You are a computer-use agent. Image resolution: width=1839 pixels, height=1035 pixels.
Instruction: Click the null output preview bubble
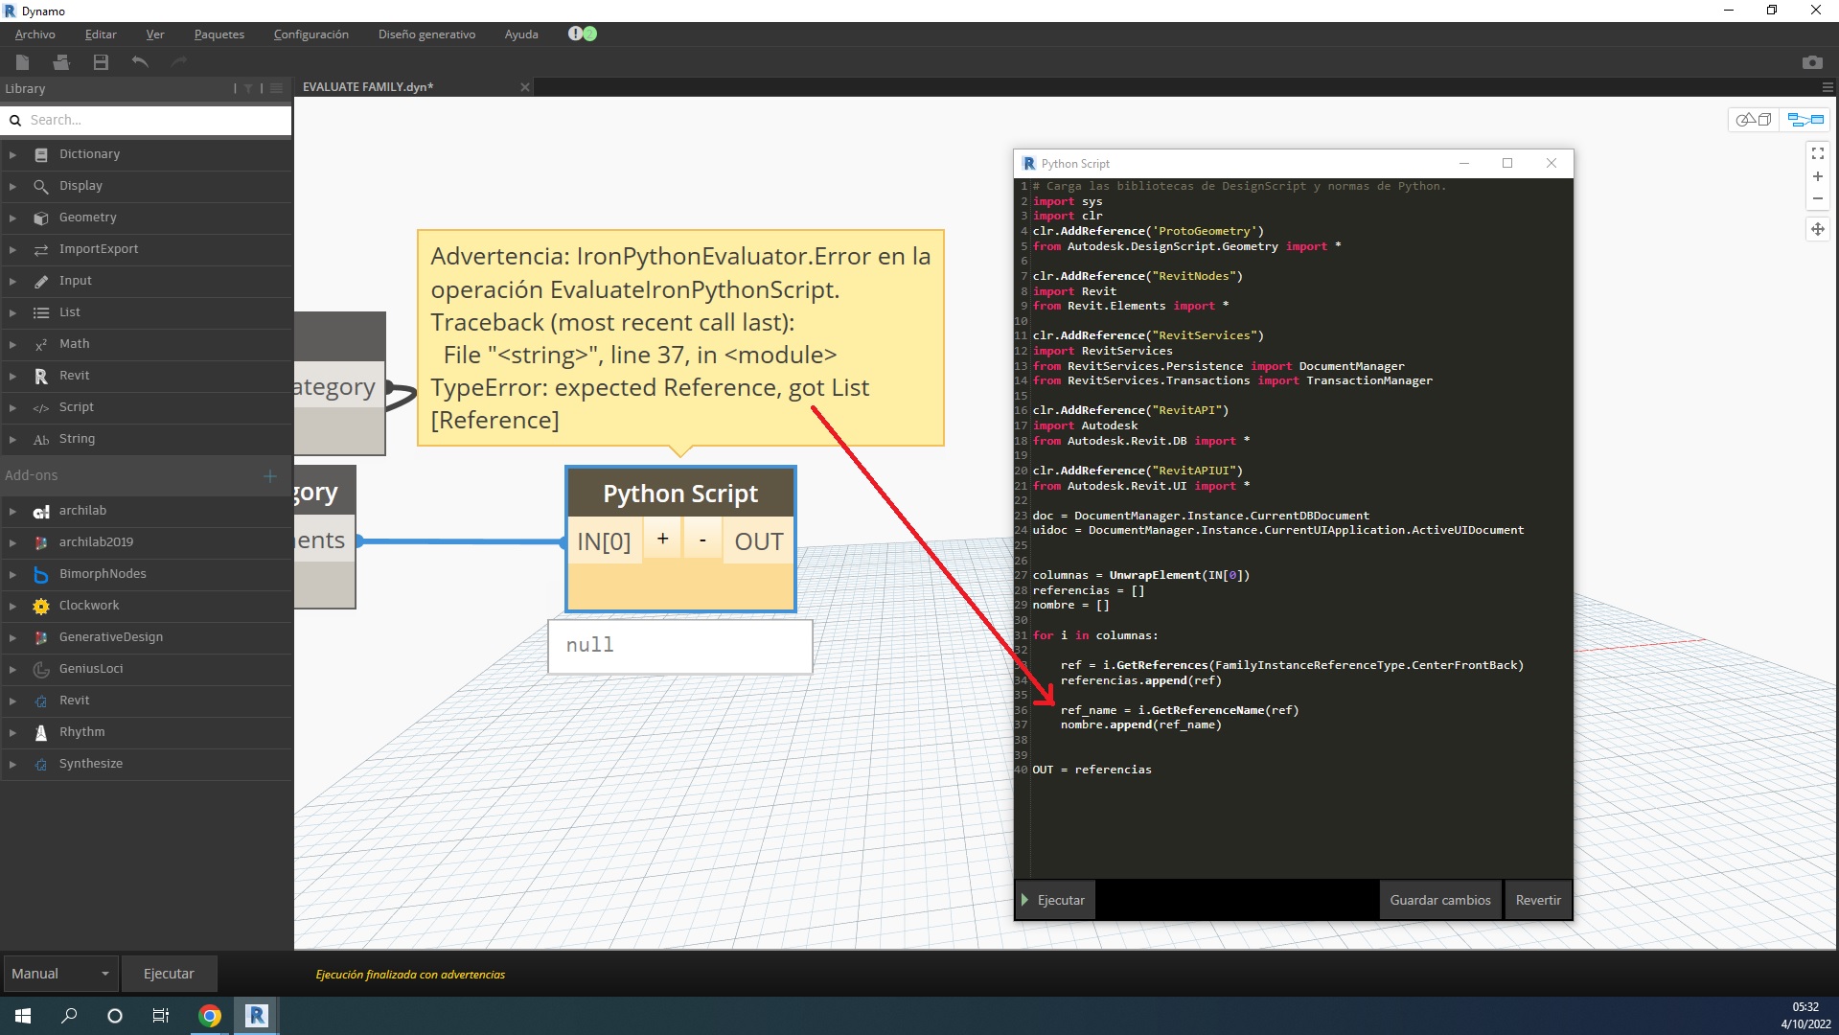tap(680, 646)
